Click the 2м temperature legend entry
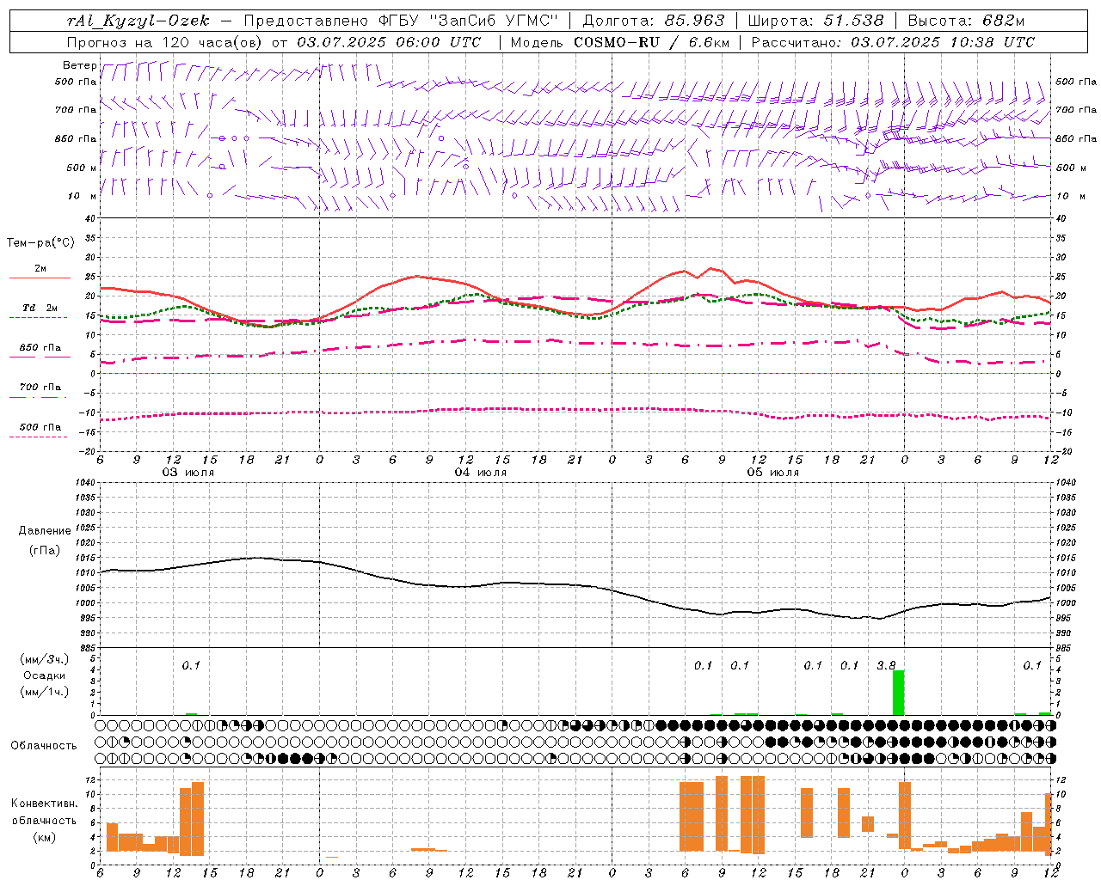The width and height of the screenshot is (1101, 880). (x=40, y=269)
